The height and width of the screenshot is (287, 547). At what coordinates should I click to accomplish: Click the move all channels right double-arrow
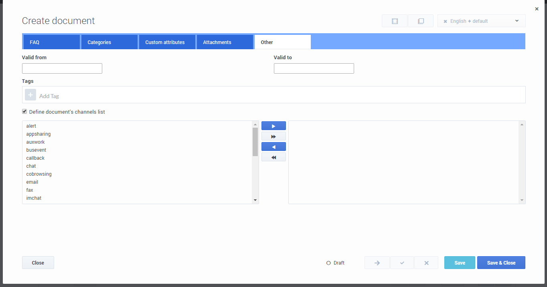coord(273,136)
